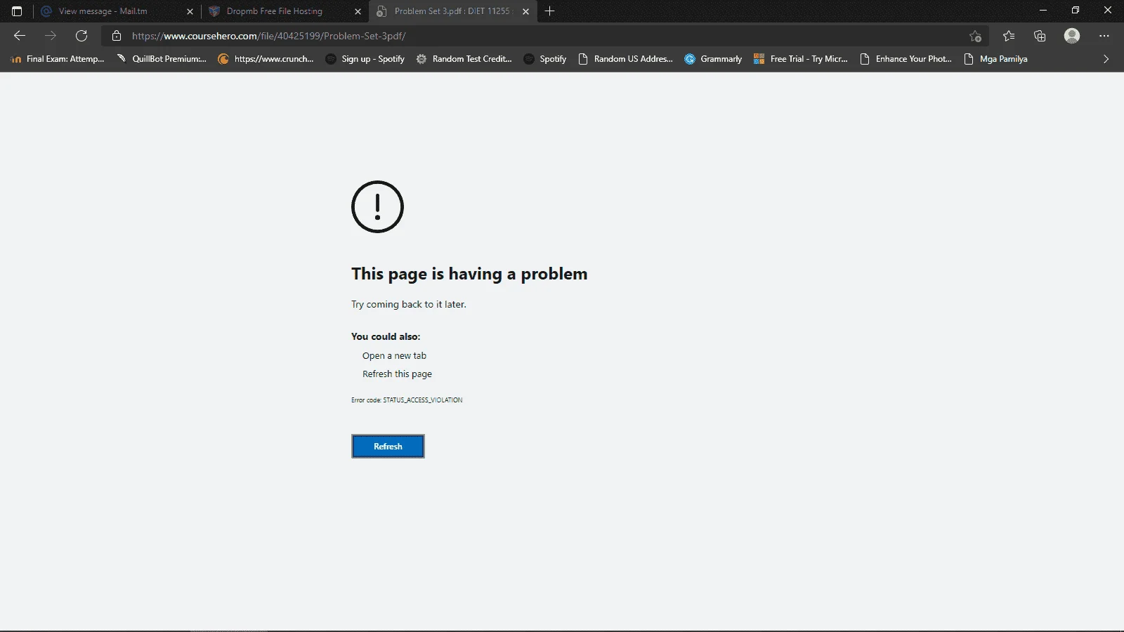Reload page with the toolbar refresh icon
Viewport: 1124px width, 632px height.
[81, 36]
